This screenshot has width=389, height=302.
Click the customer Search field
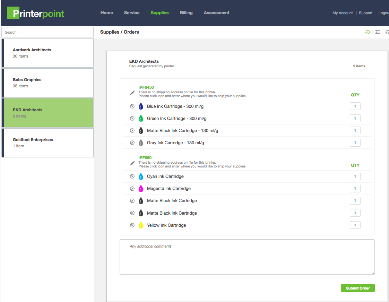[47, 32]
